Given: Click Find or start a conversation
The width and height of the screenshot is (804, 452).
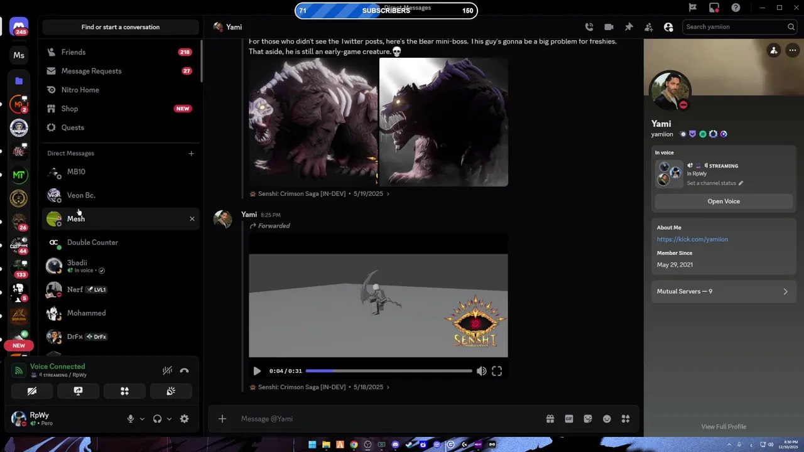Looking at the screenshot, I should (120, 27).
